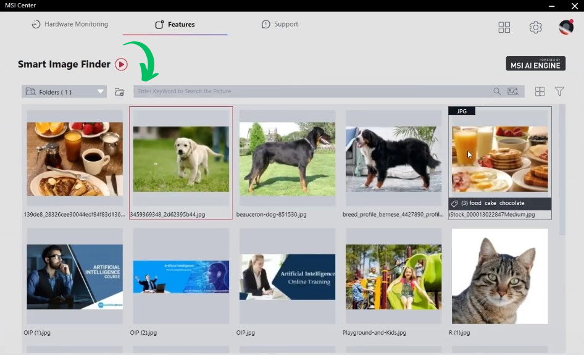Open the user profile avatar
Screen dimensions: 584x355
click(x=566, y=27)
